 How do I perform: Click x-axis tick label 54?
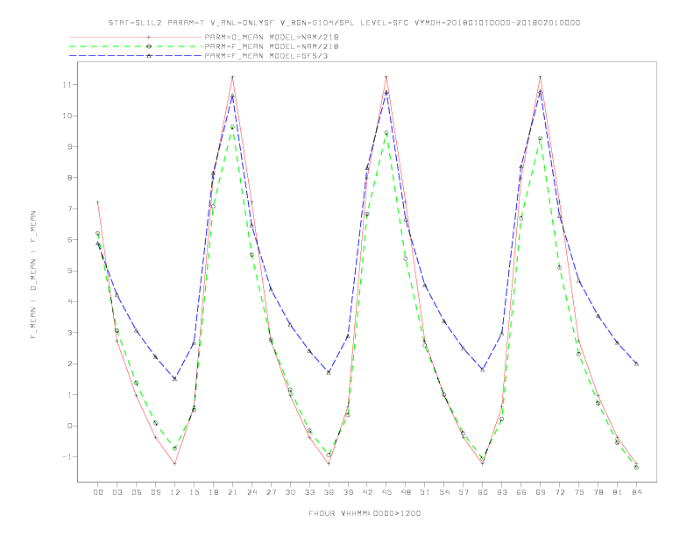pyautogui.click(x=444, y=492)
